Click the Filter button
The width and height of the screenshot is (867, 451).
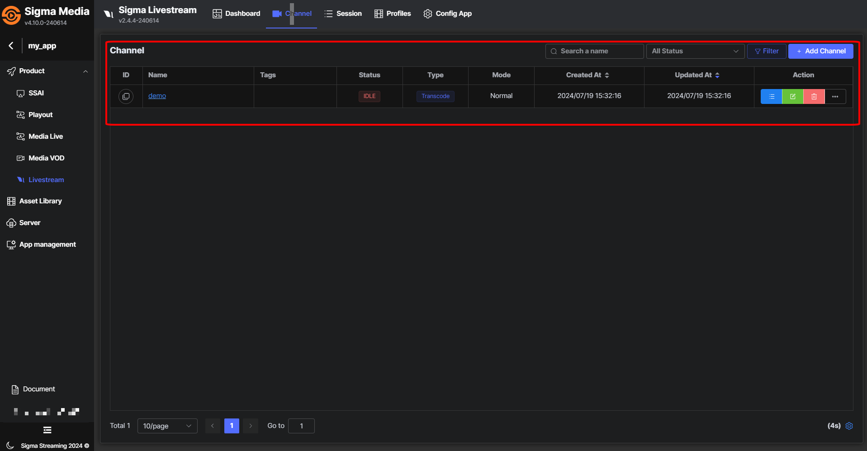(767, 51)
